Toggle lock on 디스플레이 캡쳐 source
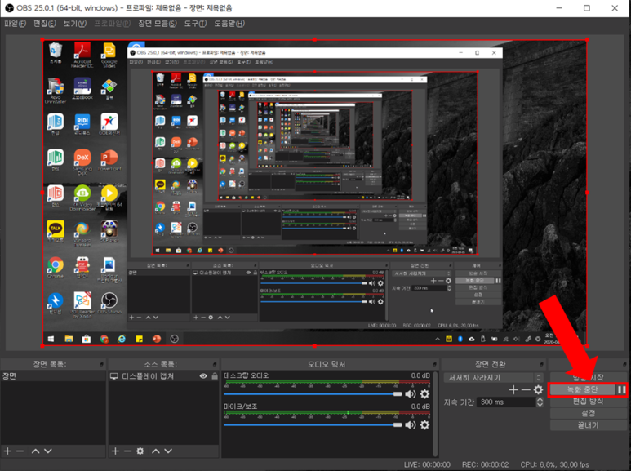Image resolution: width=631 pixels, height=471 pixels. 215,376
